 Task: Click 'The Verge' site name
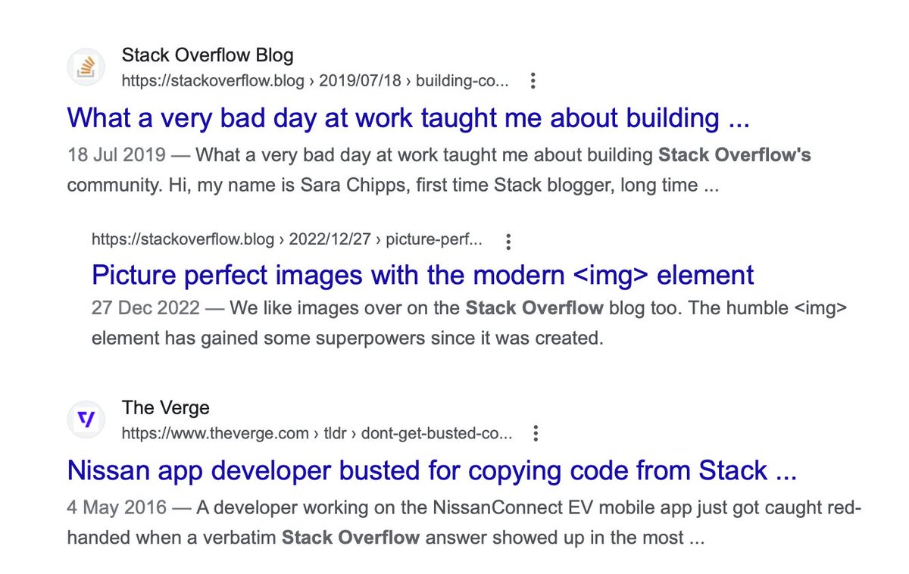click(x=165, y=408)
